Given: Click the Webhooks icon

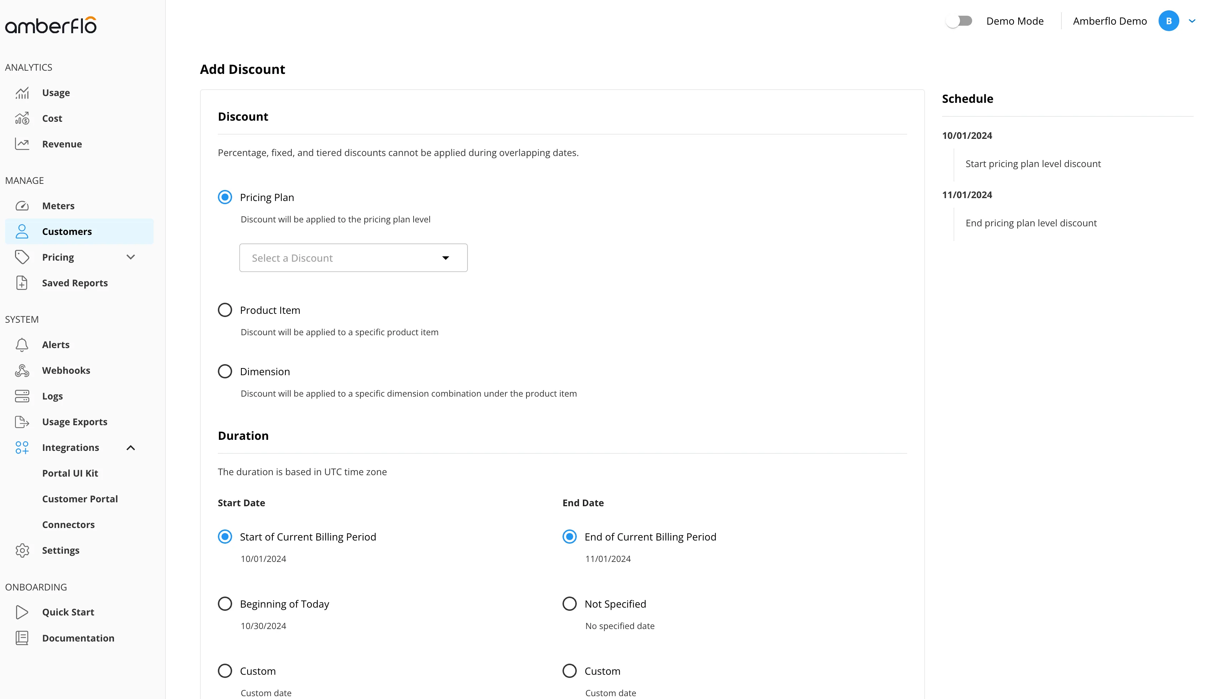Looking at the screenshot, I should [22, 371].
